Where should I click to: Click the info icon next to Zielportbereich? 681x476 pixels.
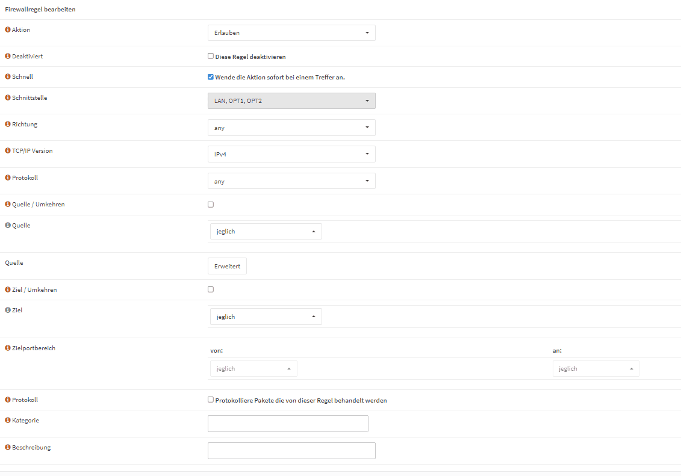7,348
